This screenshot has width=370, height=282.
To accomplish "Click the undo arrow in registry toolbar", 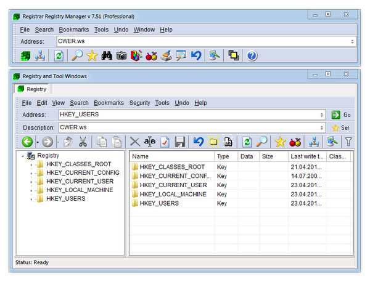I will pos(198,142).
